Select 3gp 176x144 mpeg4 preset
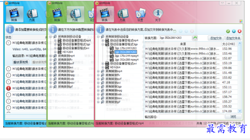The width and height of the screenshot is (250, 140). click(126, 56)
